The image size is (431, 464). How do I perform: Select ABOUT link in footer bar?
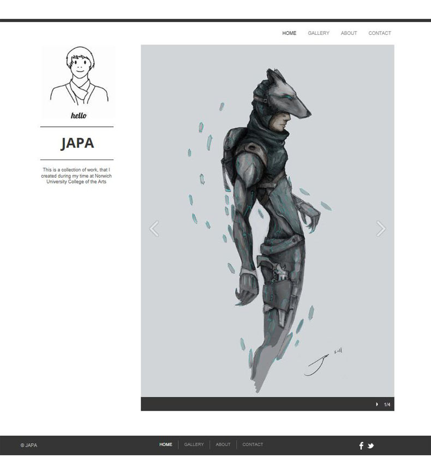(223, 444)
